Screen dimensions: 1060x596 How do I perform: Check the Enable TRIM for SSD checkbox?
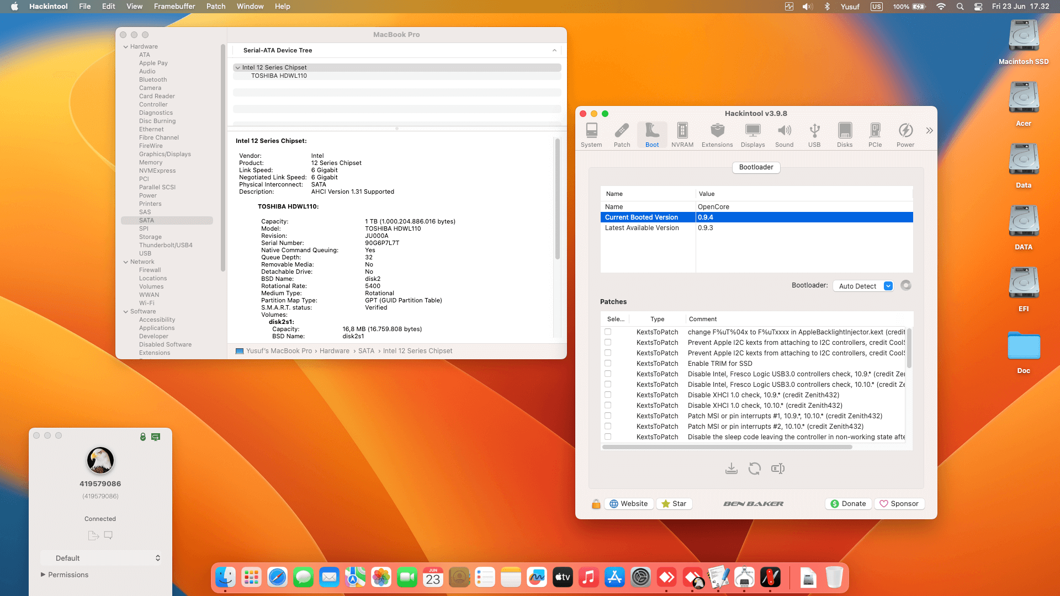pyautogui.click(x=608, y=363)
